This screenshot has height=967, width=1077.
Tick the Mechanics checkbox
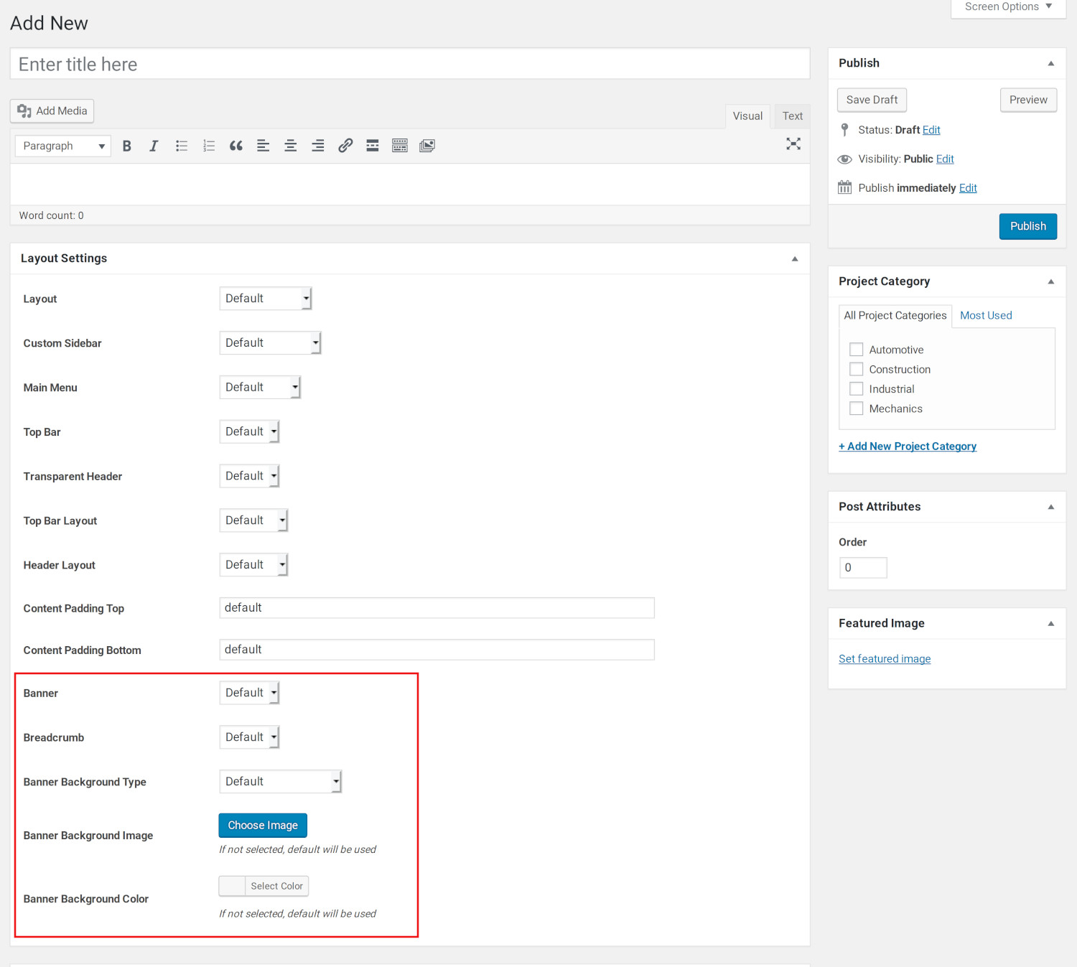pyautogui.click(x=856, y=408)
